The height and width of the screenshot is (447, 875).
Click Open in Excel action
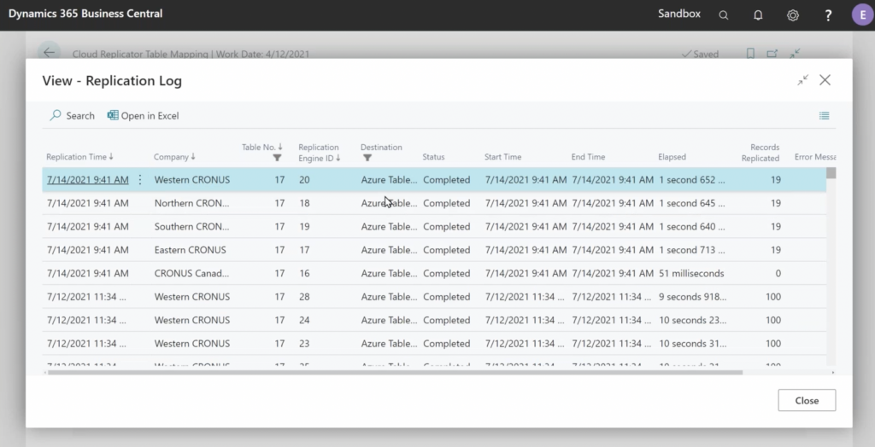(x=143, y=116)
